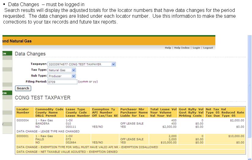Click the Help link
252x160 pixels.
(x=168, y=48)
